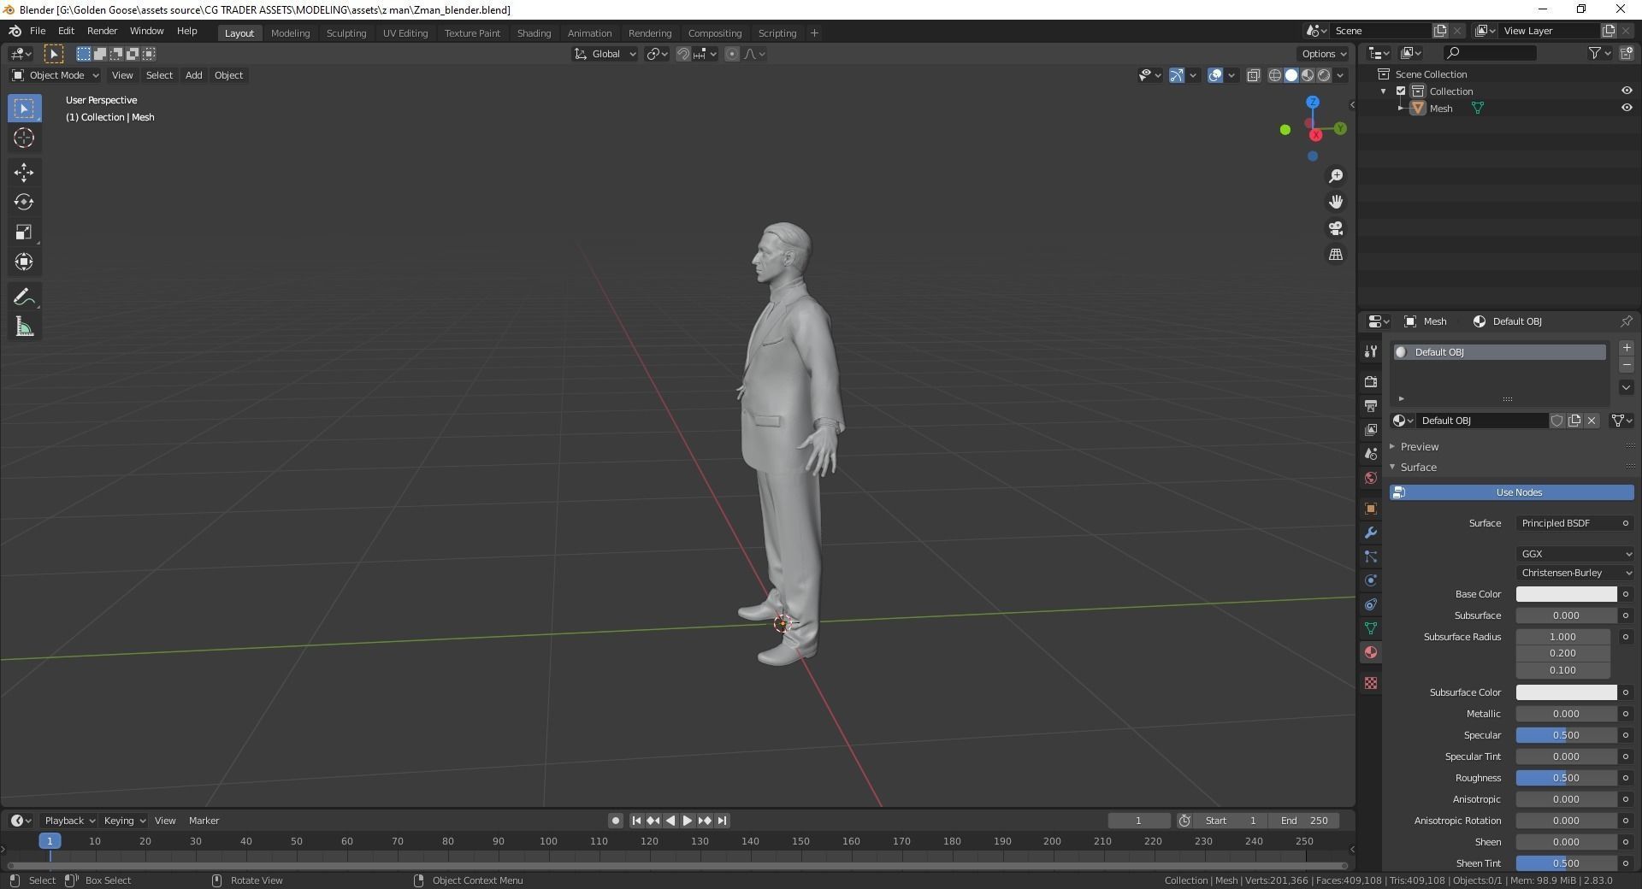The height and width of the screenshot is (889, 1642).
Task: Open Render properties tab icon
Action: click(1371, 382)
